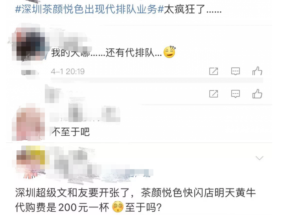Tap the 4-1 20:19 timestamp
Screen dimensions: 282x216
coord(68,71)
